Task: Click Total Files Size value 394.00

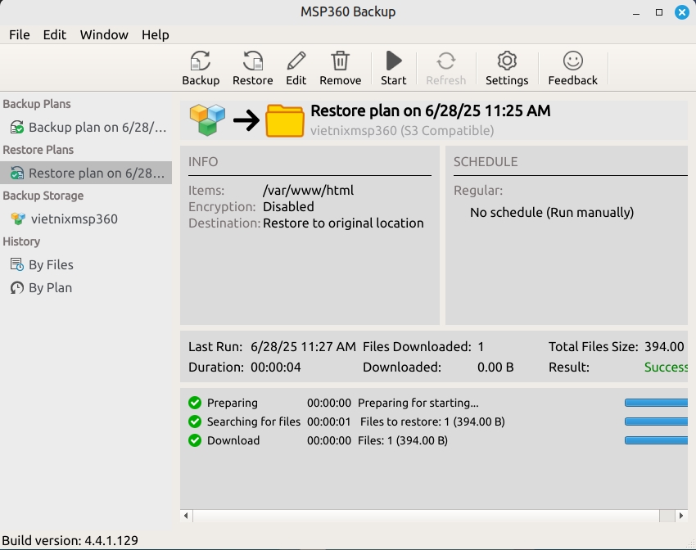Action: pyautogui.click(x=664, y=347)
